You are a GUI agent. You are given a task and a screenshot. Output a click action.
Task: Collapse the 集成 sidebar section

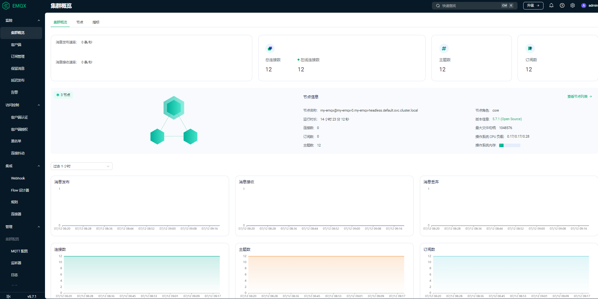coord(39,166)
